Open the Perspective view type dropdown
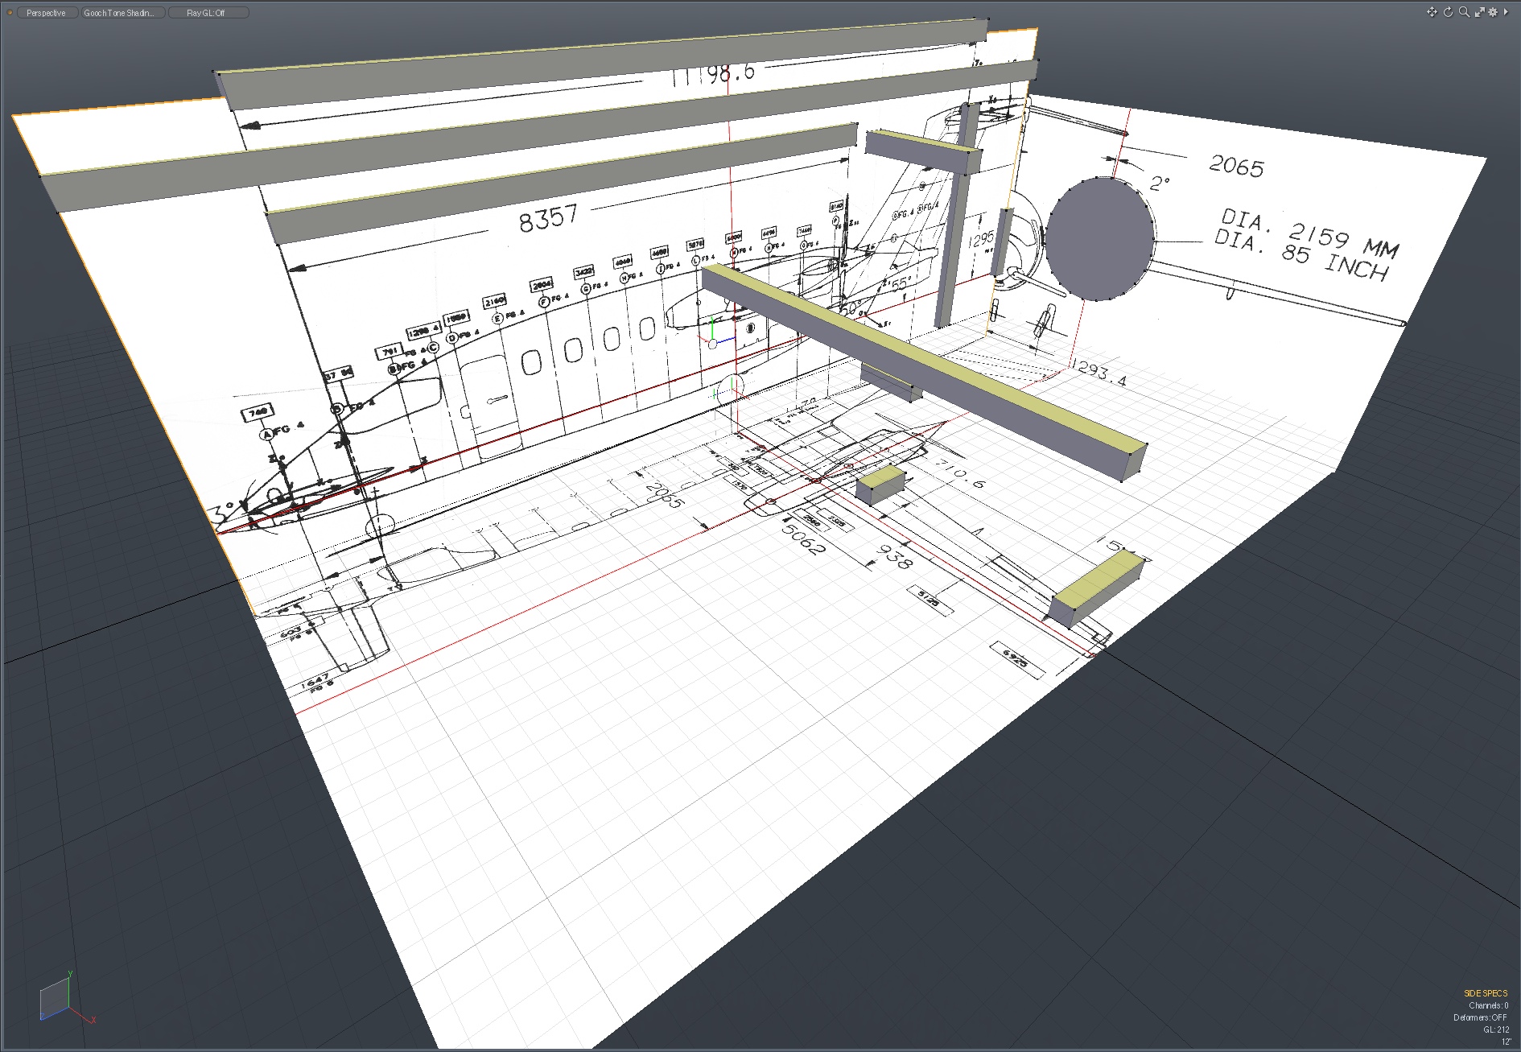The width and height of the screenshot is (1521, 1052). click(47, 13)
